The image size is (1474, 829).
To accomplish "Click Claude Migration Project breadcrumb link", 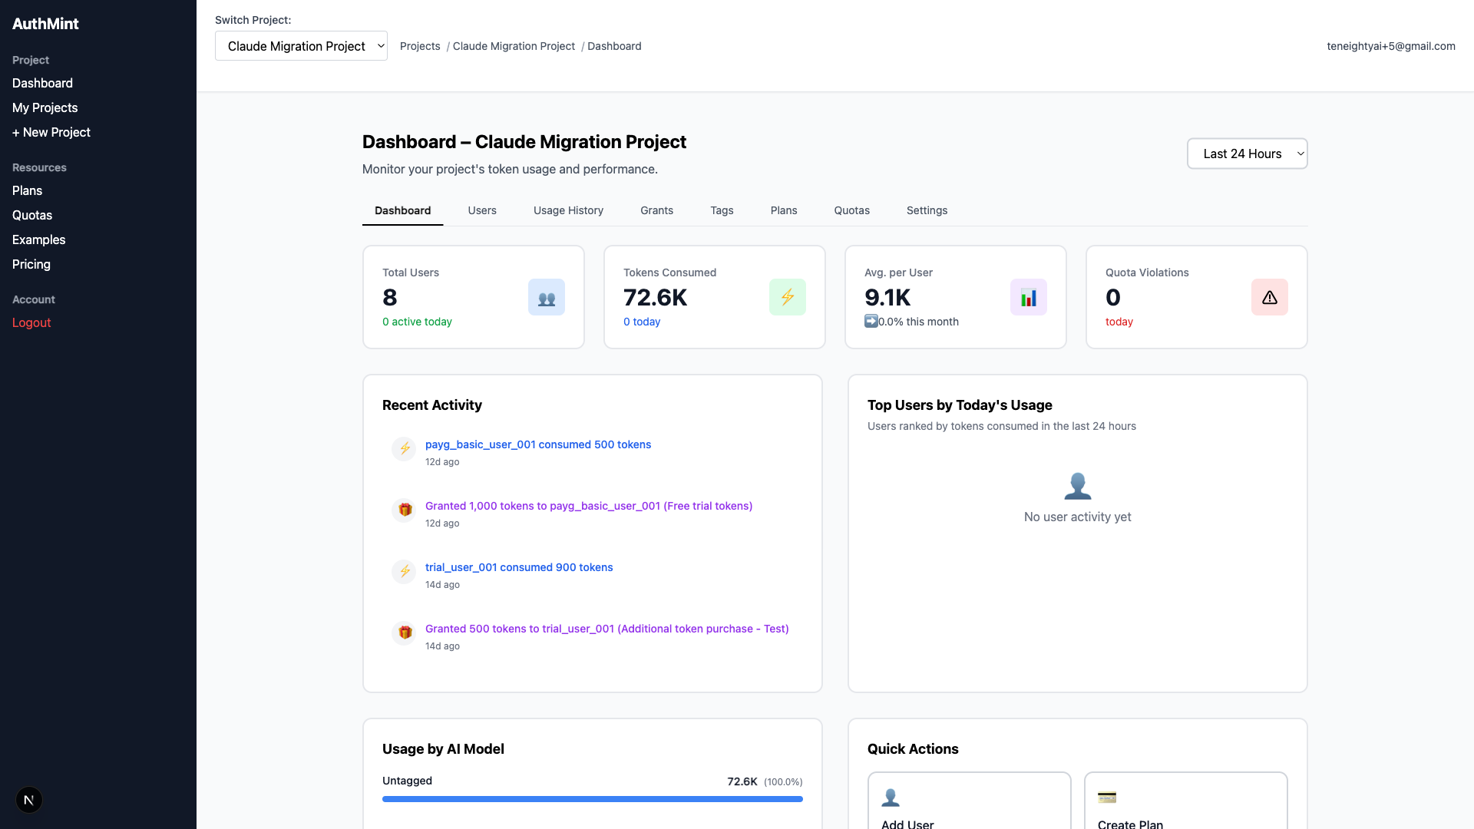I will [514, 46].
